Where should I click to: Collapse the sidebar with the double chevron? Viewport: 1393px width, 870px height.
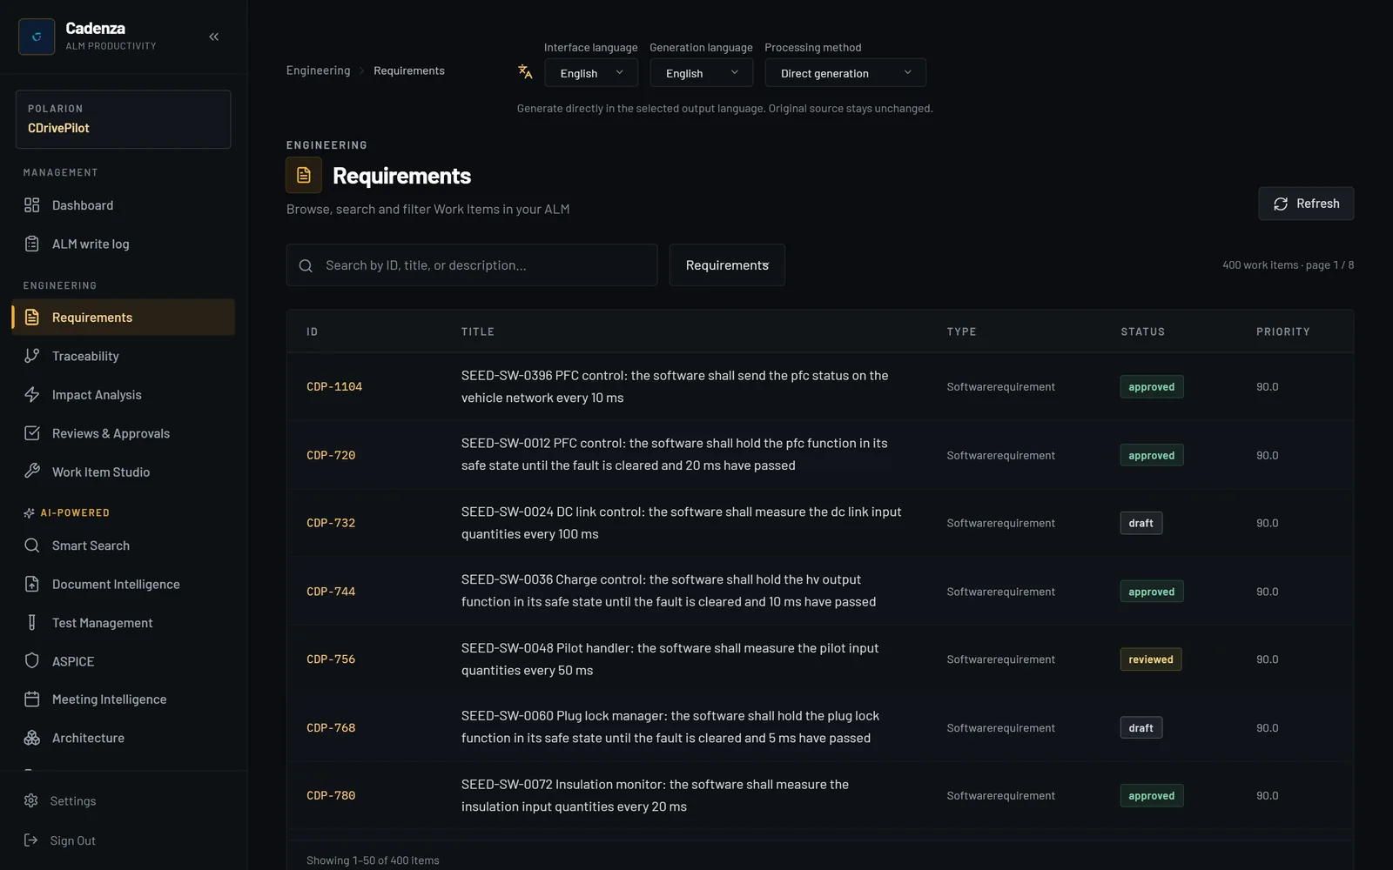214,37
